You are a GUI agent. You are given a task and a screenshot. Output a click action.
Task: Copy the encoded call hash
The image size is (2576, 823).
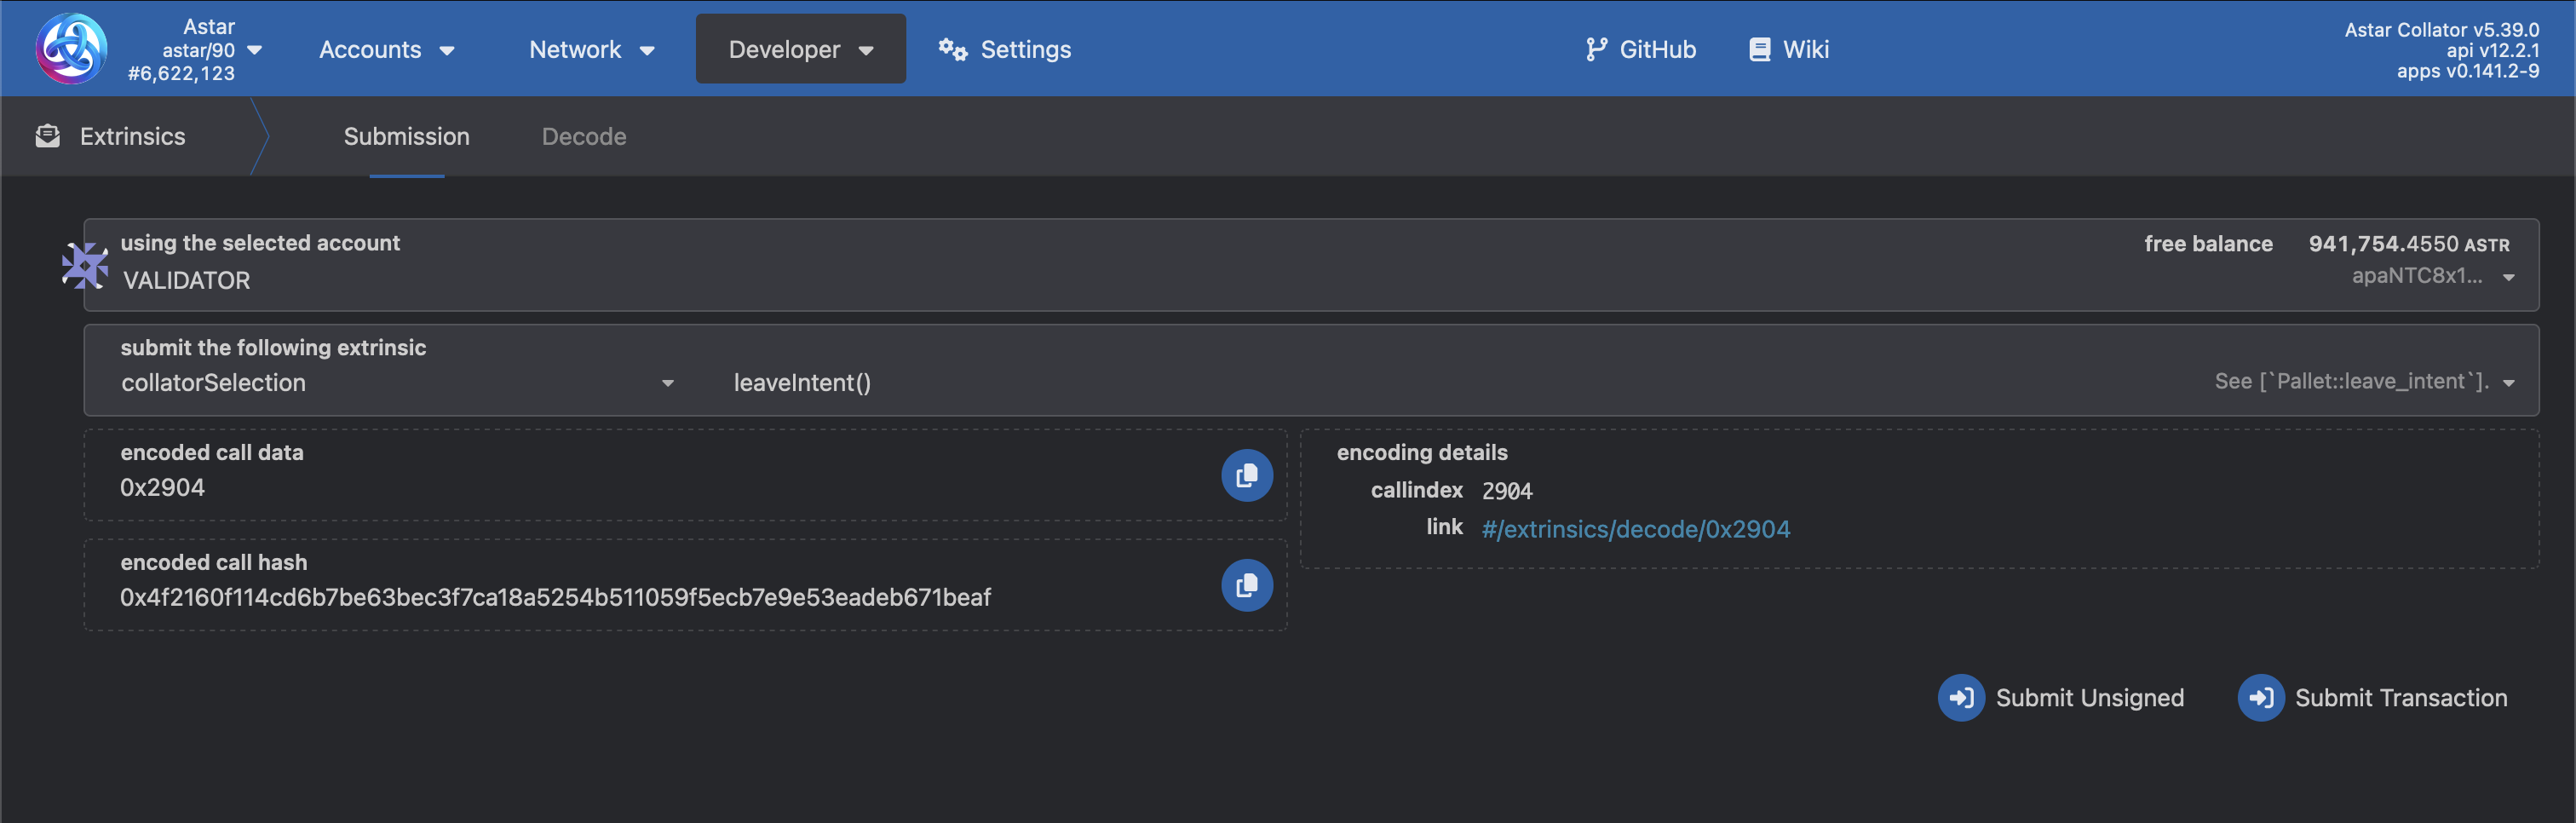(x=1246, y=585)
